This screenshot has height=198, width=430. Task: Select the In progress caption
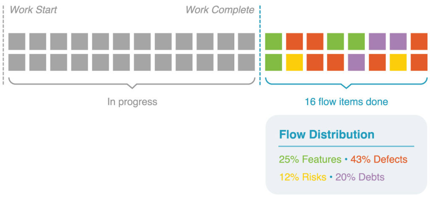(x=132, y=102)
